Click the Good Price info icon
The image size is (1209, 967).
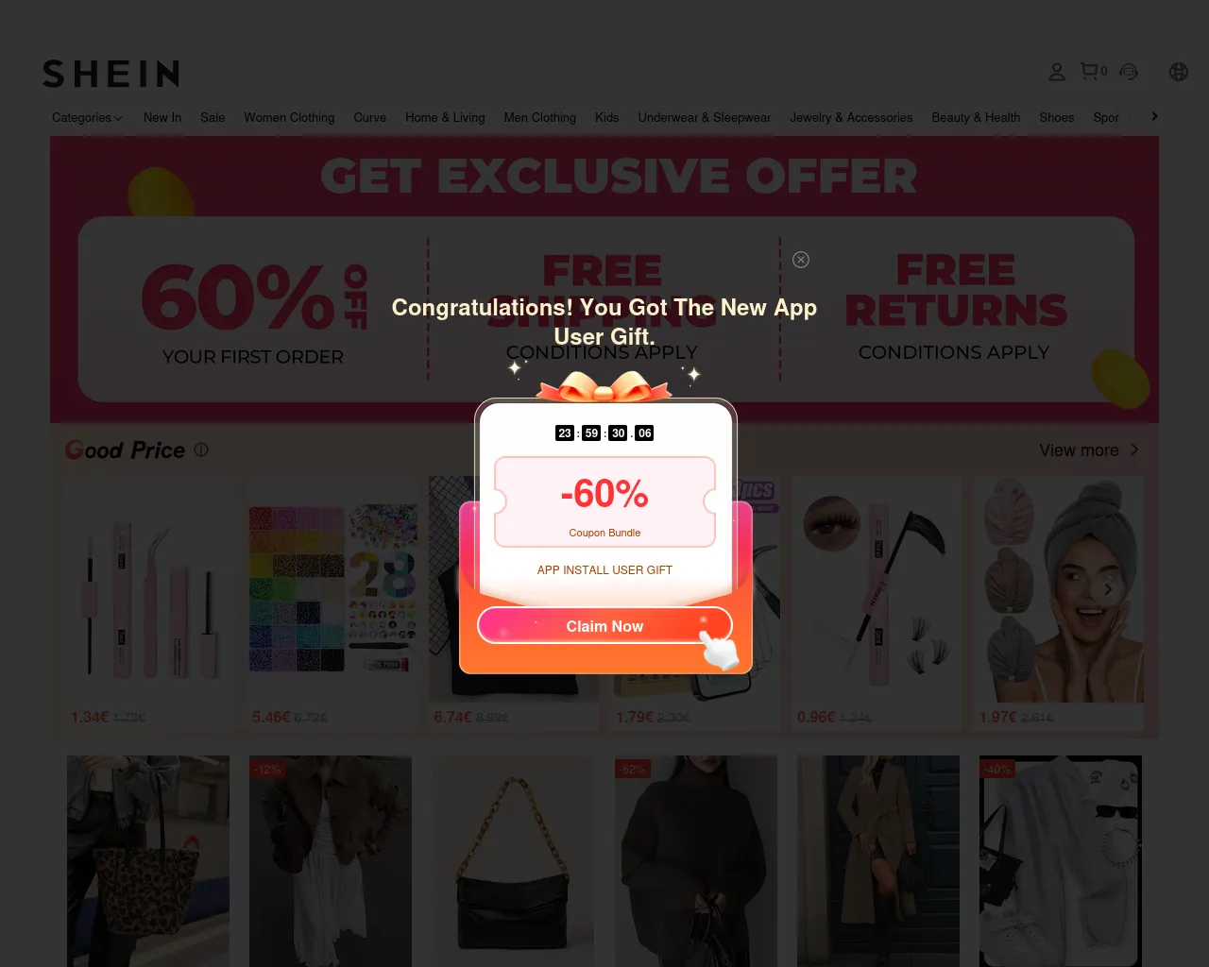coord(201,450)
